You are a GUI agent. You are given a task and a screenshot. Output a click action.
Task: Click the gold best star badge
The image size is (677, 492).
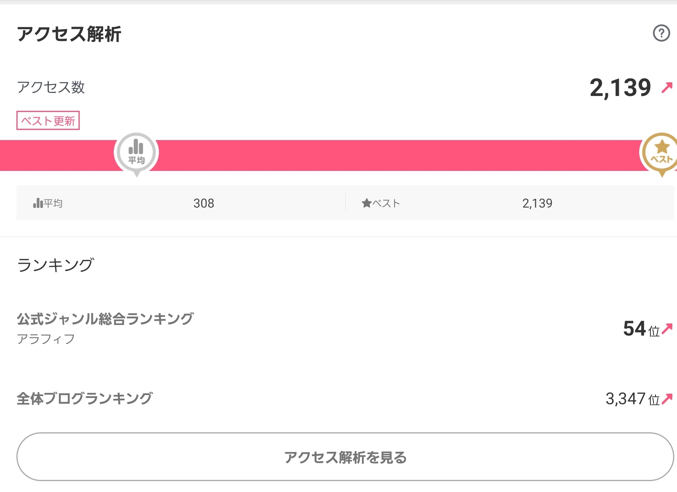click(x=661, y=154)
